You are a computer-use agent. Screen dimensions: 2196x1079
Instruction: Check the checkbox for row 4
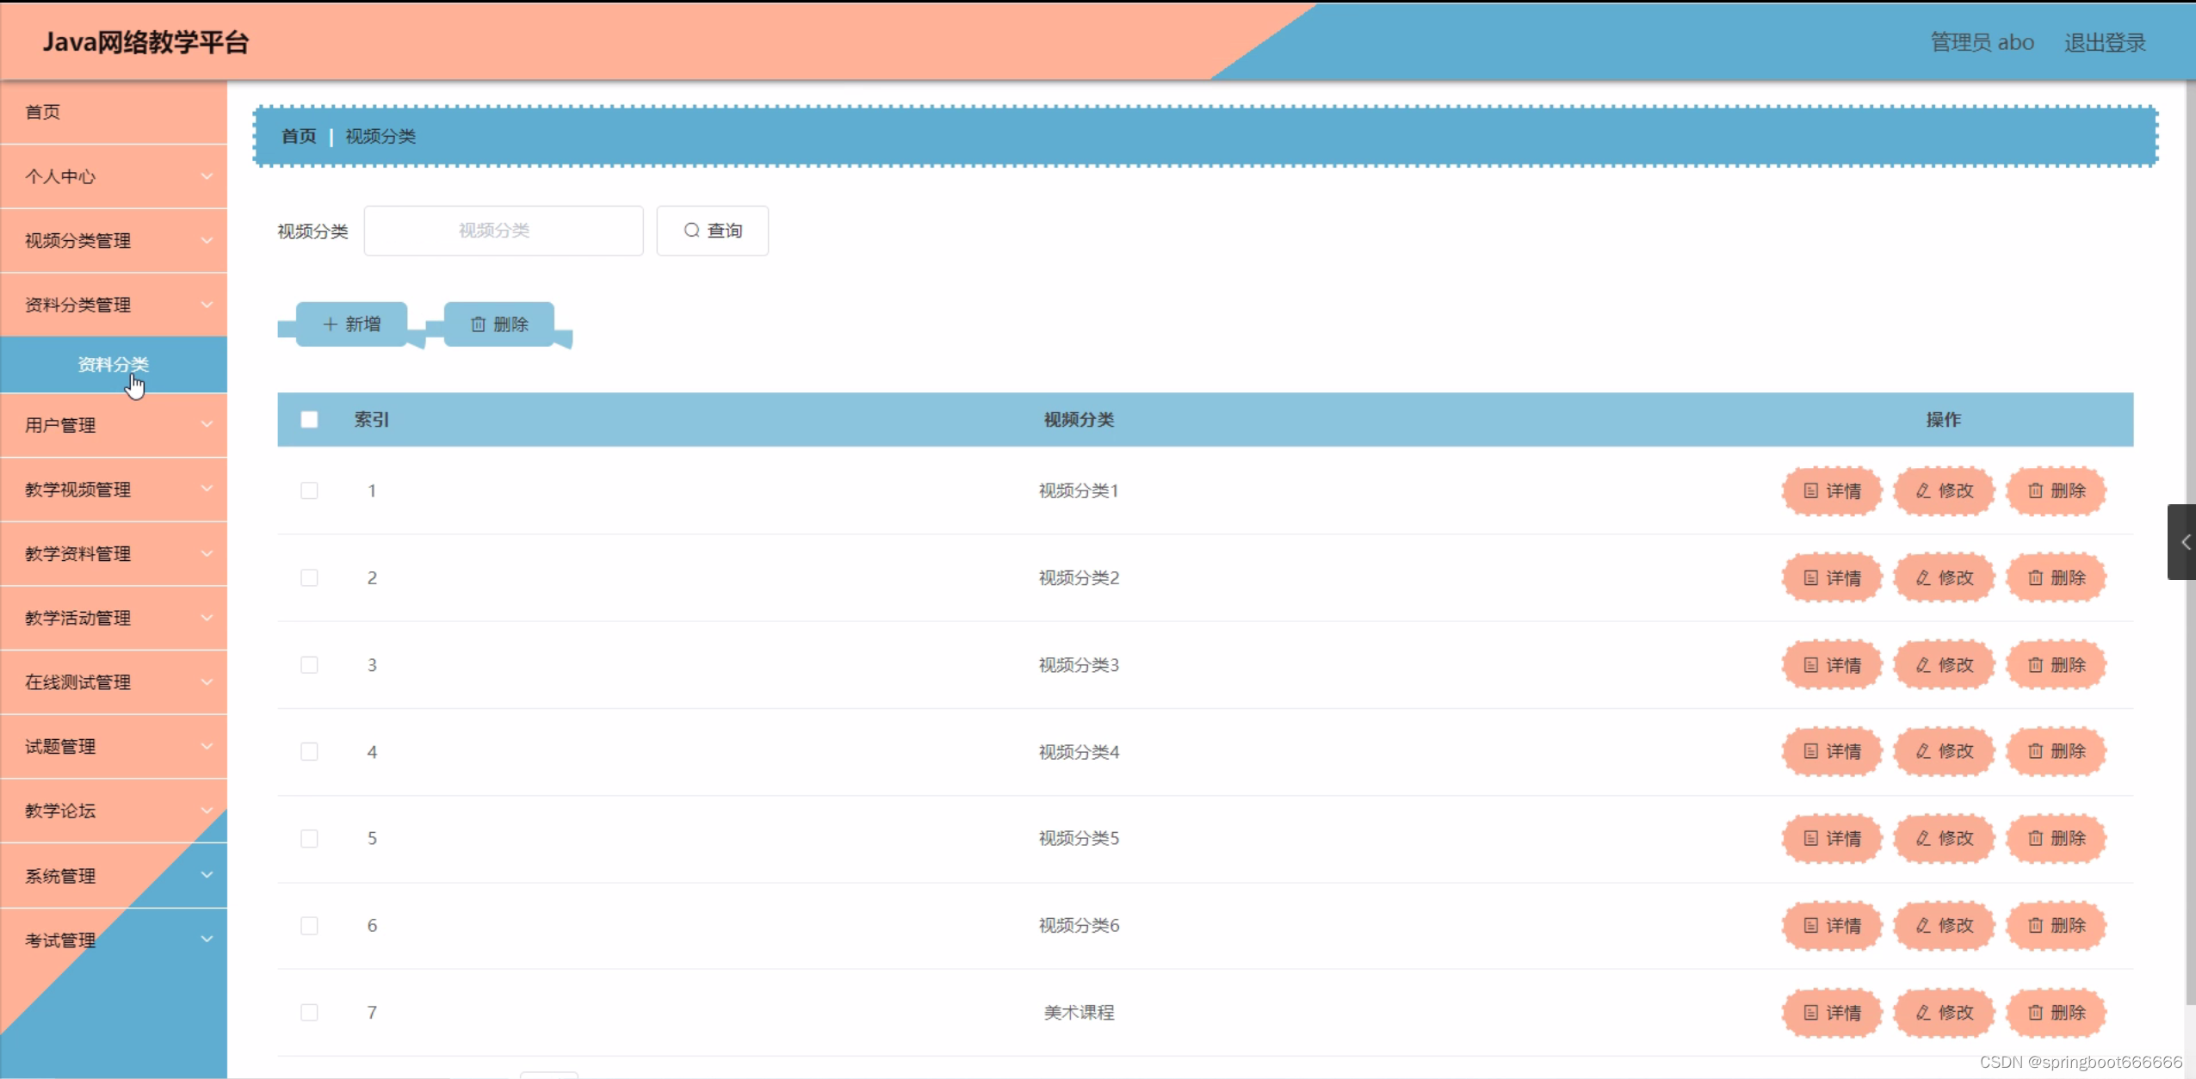[309, 751]
